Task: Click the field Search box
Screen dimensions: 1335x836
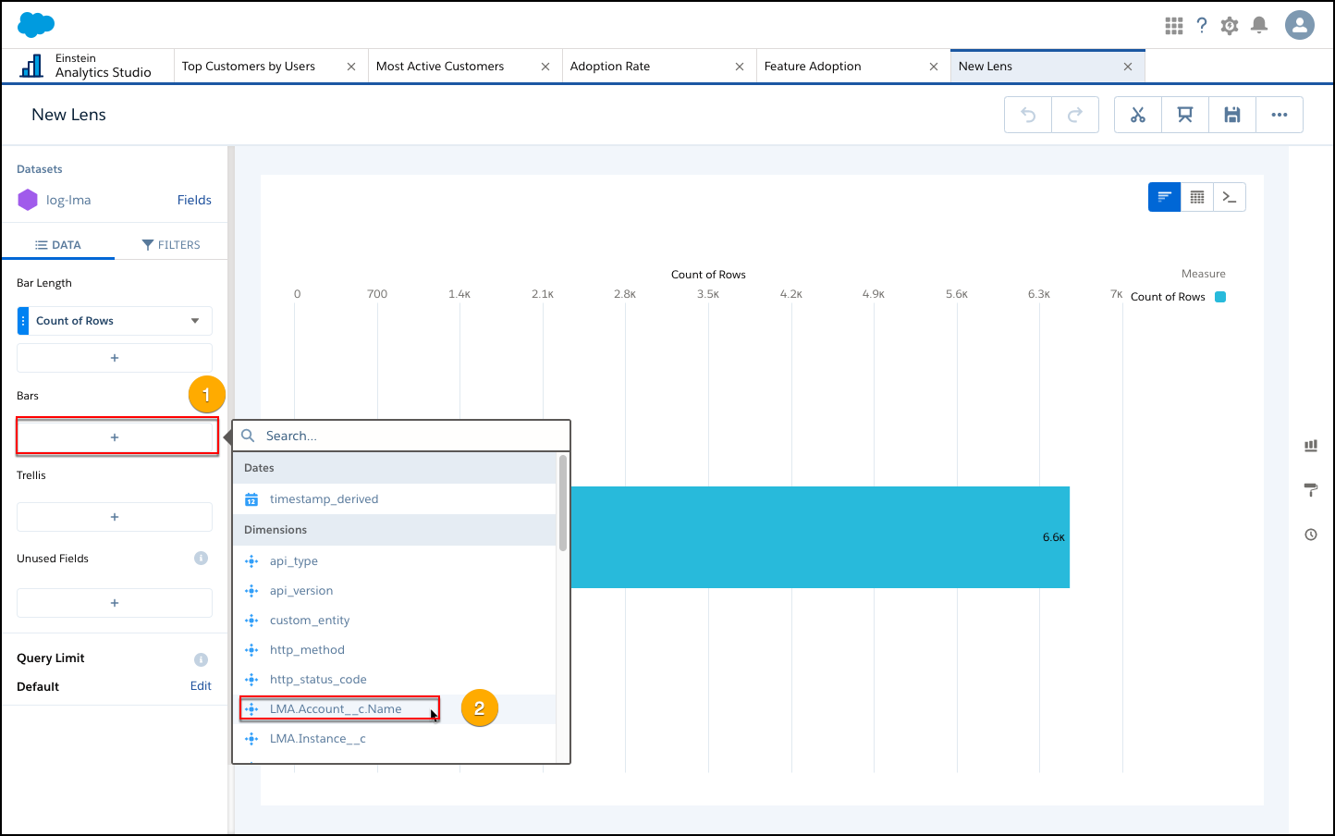Action: 401,436
